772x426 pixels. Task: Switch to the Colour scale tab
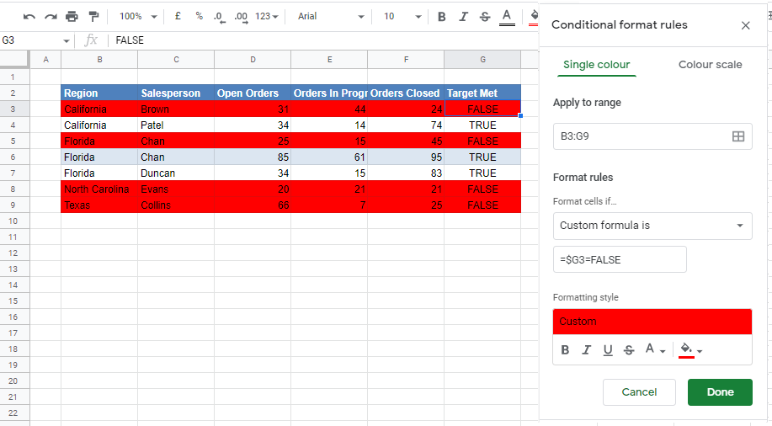[x=710, y=65]
